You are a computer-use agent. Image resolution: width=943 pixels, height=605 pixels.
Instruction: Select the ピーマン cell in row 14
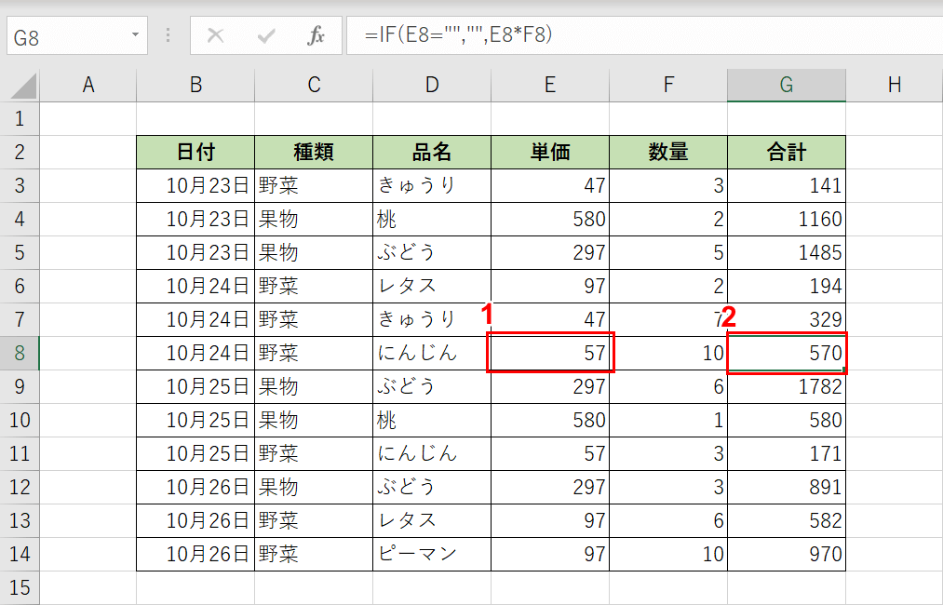431,555
